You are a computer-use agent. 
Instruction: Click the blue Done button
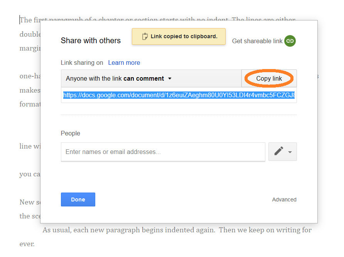pos(78,200)
